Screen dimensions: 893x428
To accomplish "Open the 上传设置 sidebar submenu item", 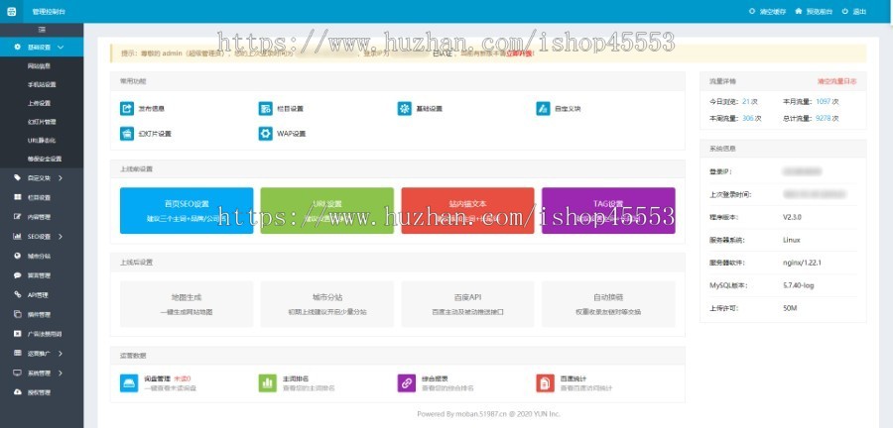I will tap(42, 103).
